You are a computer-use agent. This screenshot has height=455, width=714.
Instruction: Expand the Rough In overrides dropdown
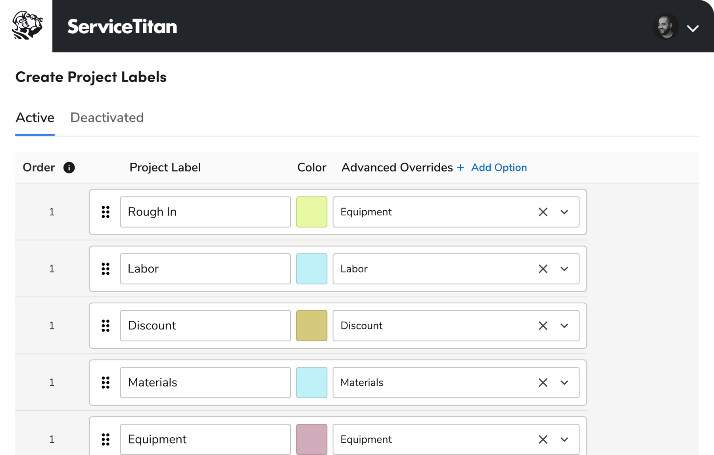click(x=564, y=212)
